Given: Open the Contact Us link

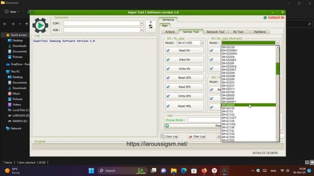Looking at the screenshot, I should [x=276, y=18].
